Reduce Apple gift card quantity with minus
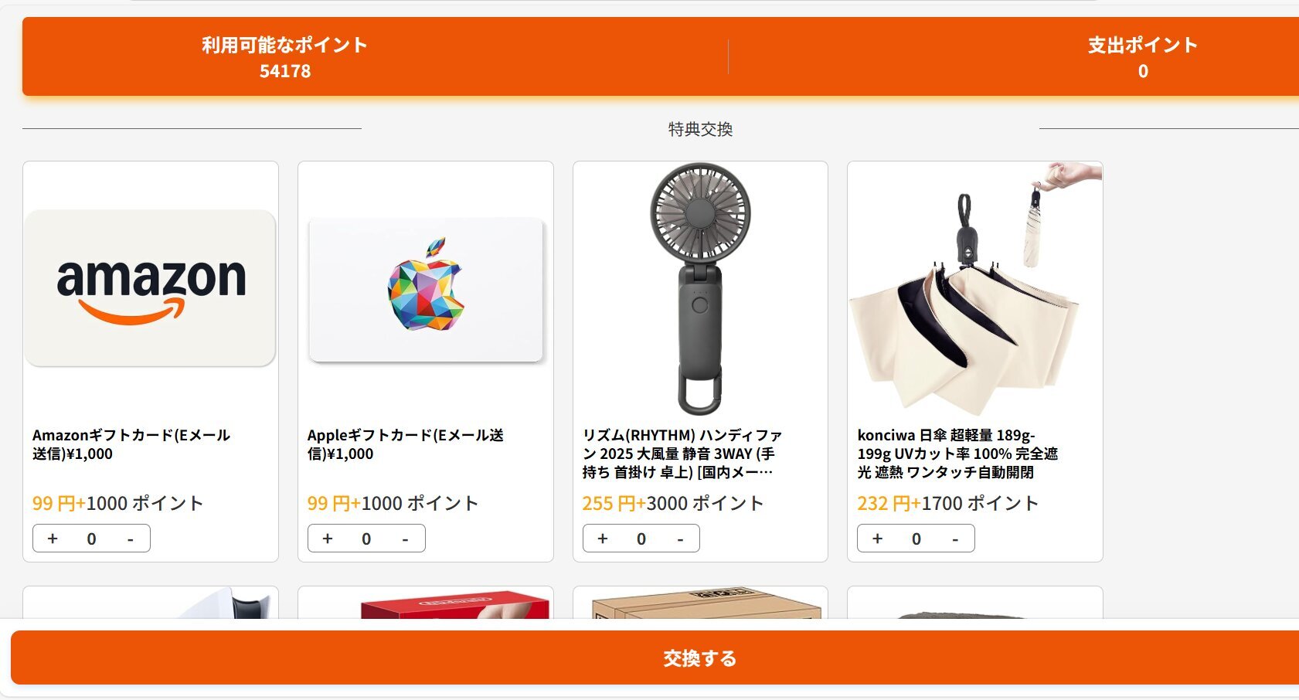Viewport: 1299px width, 700px height. (x=405, y=539)
